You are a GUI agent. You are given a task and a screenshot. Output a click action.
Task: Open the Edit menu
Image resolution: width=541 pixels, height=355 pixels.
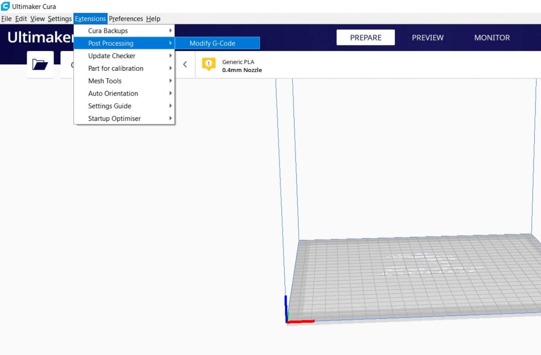click(21, 18)
